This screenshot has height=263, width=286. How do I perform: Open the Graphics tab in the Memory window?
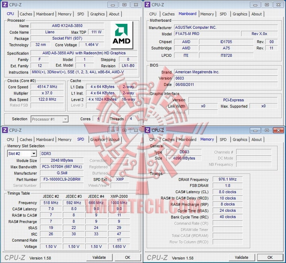240,140
